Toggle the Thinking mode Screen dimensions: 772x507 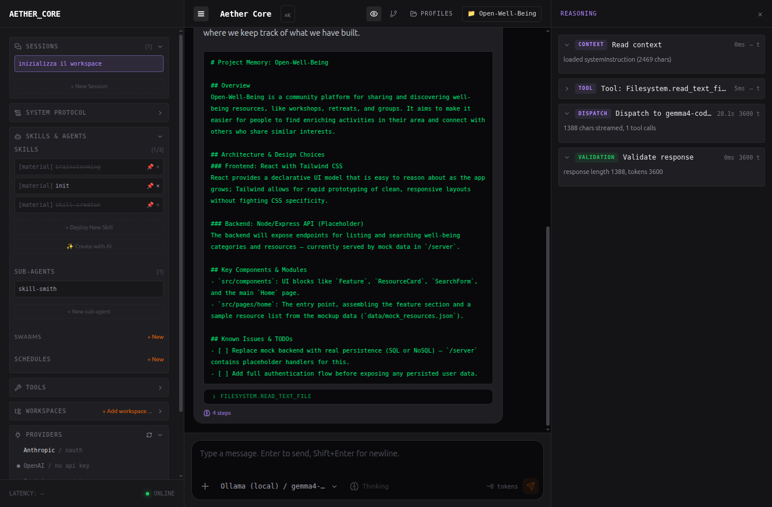coord(369,486)
